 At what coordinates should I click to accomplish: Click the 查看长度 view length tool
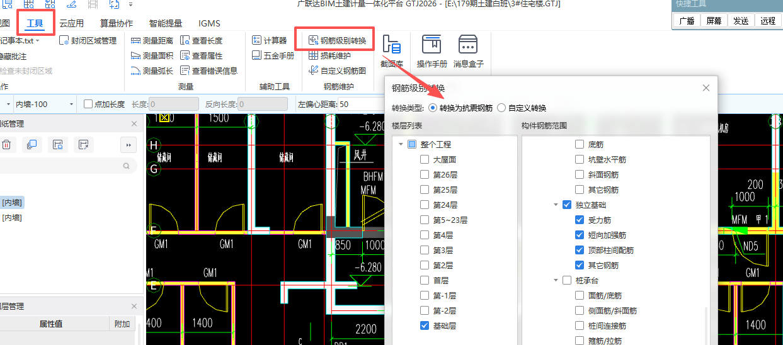click(202, 40)
